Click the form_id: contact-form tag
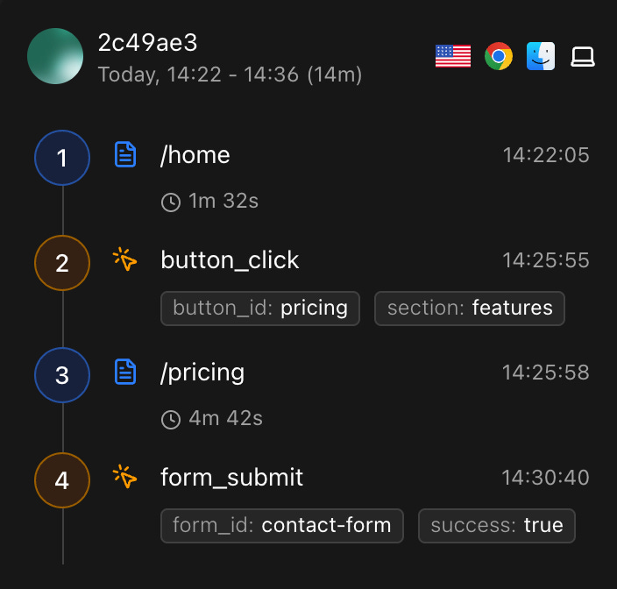 click(282, 526)
